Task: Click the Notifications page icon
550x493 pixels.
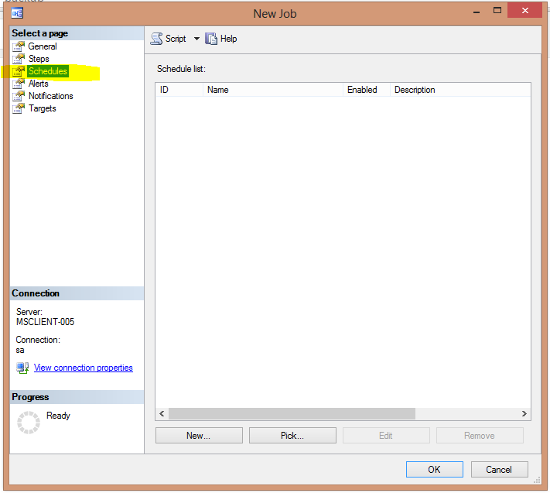Action: pos(19,96)
